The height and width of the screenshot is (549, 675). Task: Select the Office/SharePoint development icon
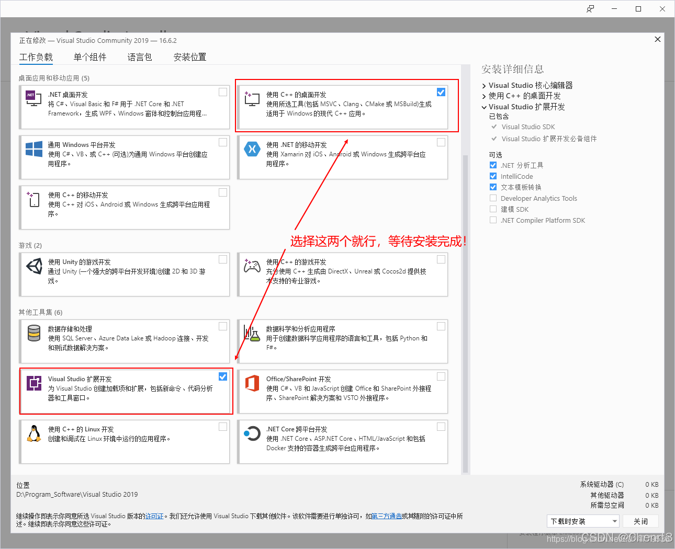[x=252, y=384]
